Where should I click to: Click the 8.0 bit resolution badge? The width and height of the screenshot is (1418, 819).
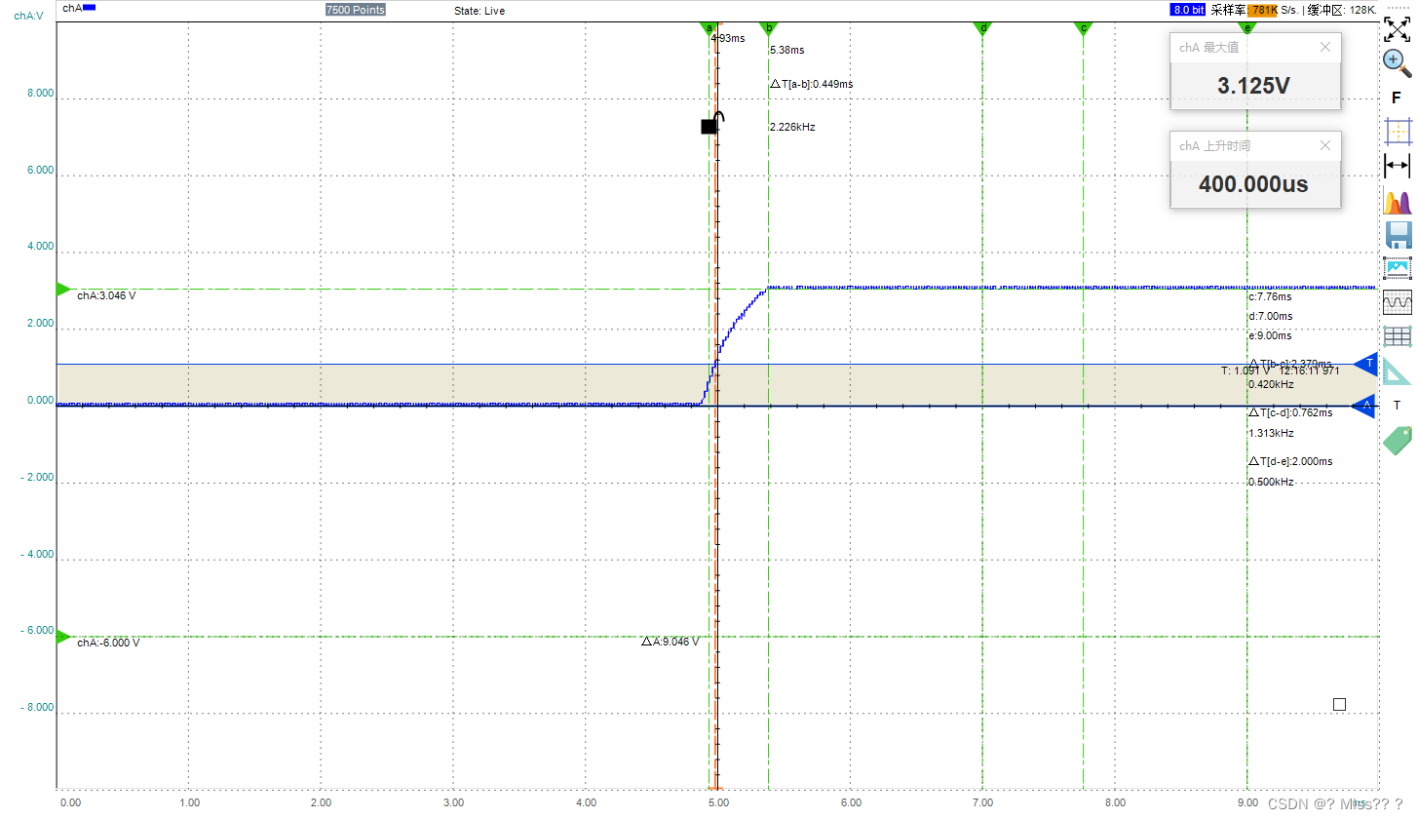pos(1188,10)
